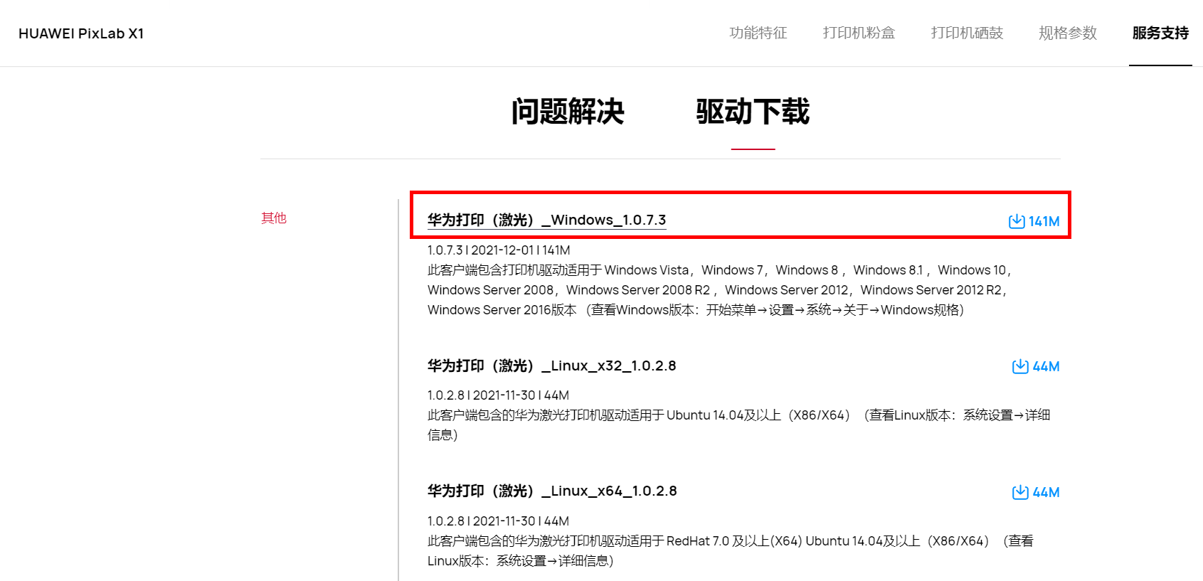Image resolution: width=1203 pixels, height=581 pixels.
Task: Select the 其他 sidebar category
Action: (274, 218)
